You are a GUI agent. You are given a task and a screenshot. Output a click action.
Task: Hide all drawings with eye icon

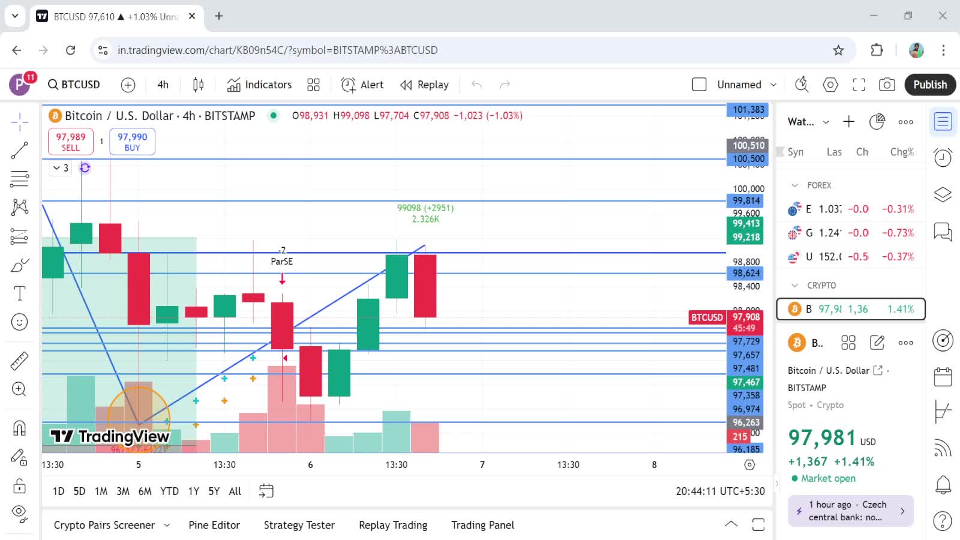coord(20,513)
